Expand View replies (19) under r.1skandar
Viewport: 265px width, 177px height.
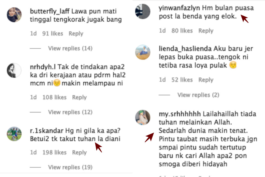(x=70, y=167)
